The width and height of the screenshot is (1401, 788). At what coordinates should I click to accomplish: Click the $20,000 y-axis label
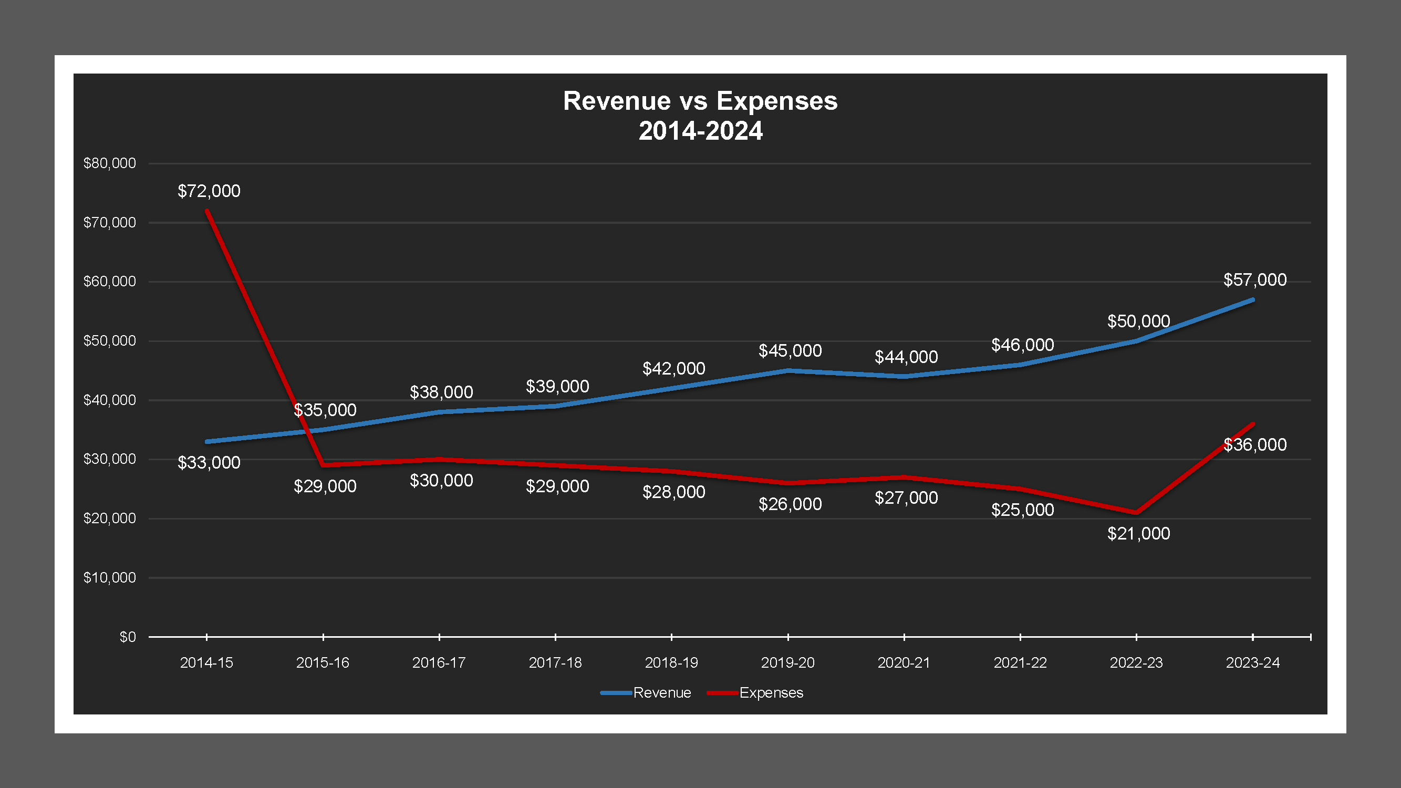[x=109, y=519]
